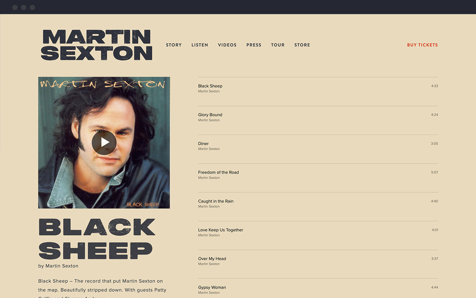View the Tour dates page

point(278,45)
